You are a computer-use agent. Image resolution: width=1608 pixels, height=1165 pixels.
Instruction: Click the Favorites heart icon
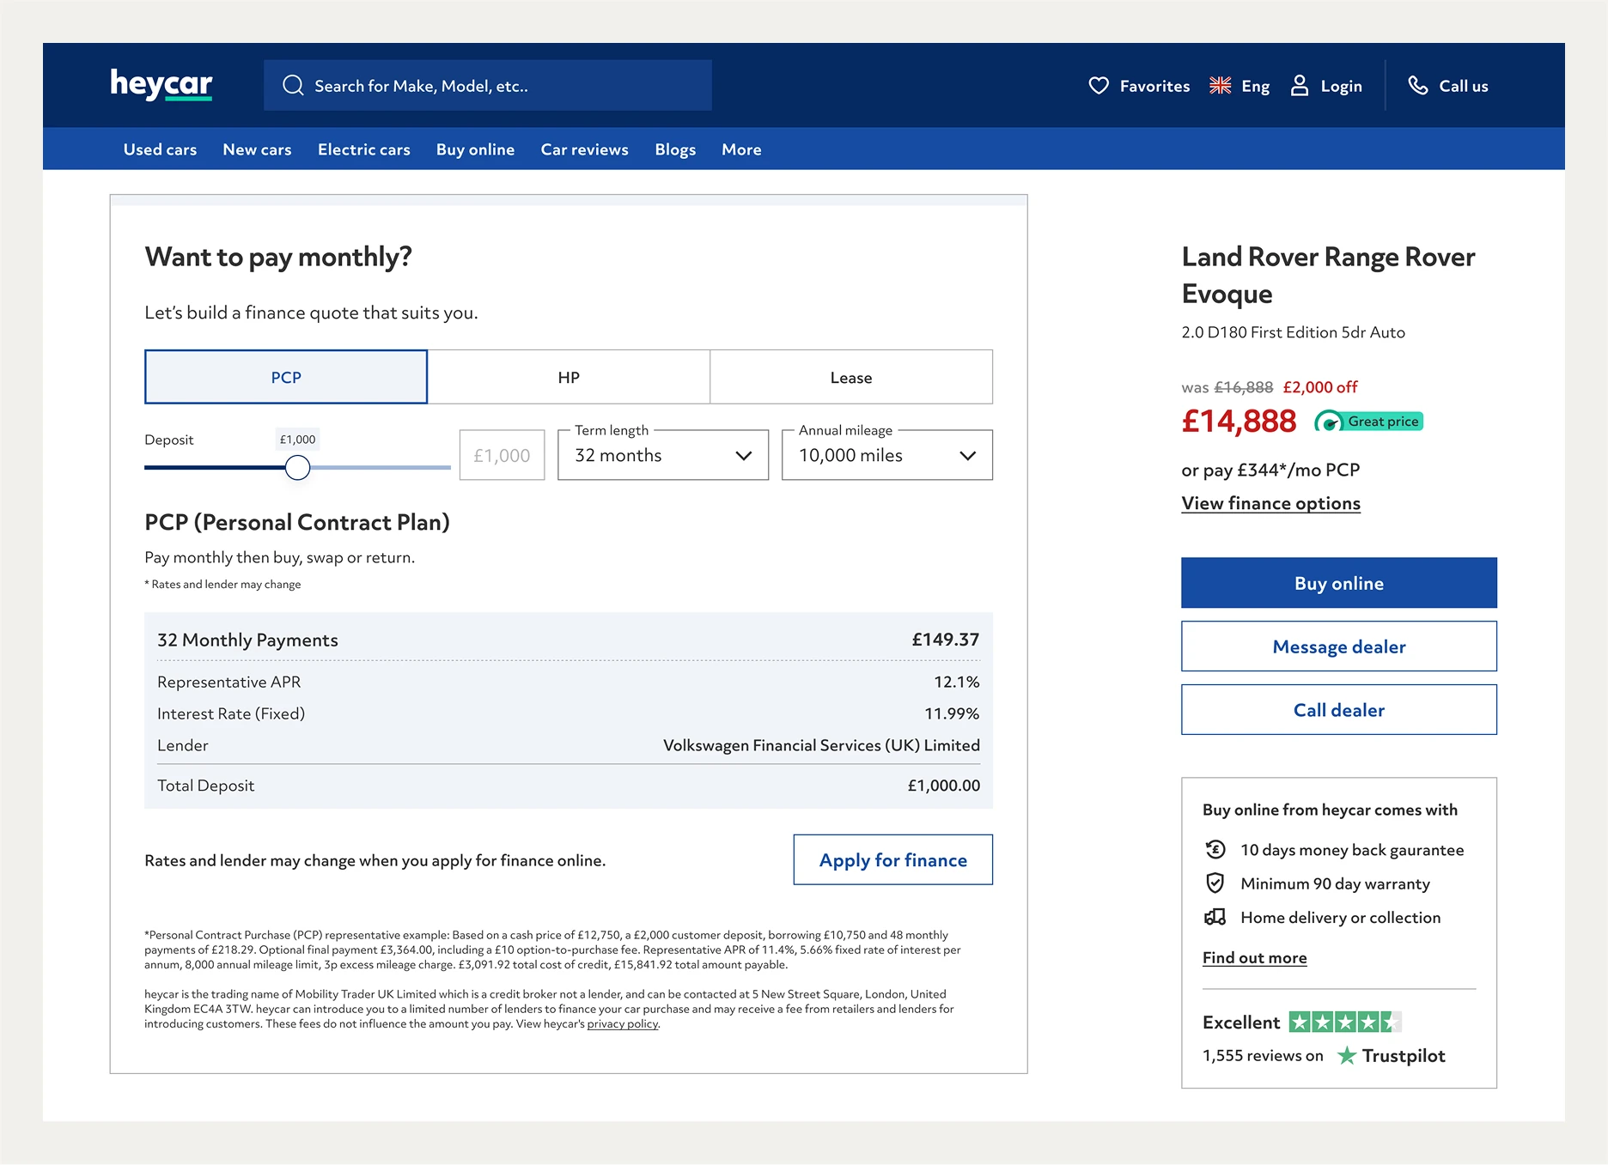(1099, 86)
